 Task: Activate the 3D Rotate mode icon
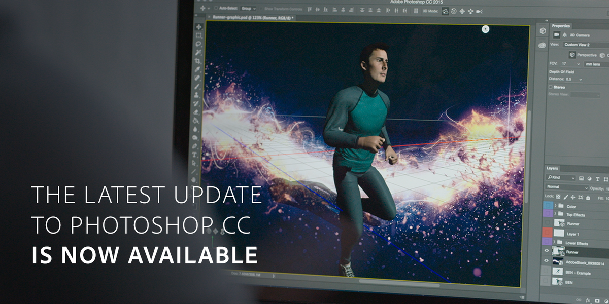[x=445, y=11]
